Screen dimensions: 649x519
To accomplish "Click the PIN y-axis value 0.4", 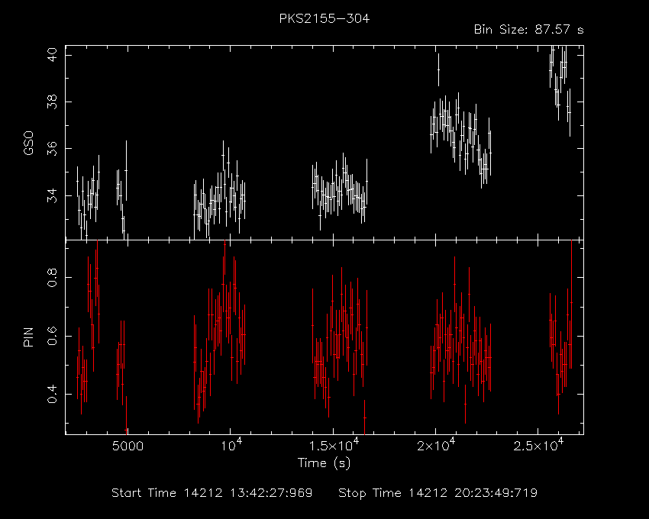I will [x=52, y=394].
